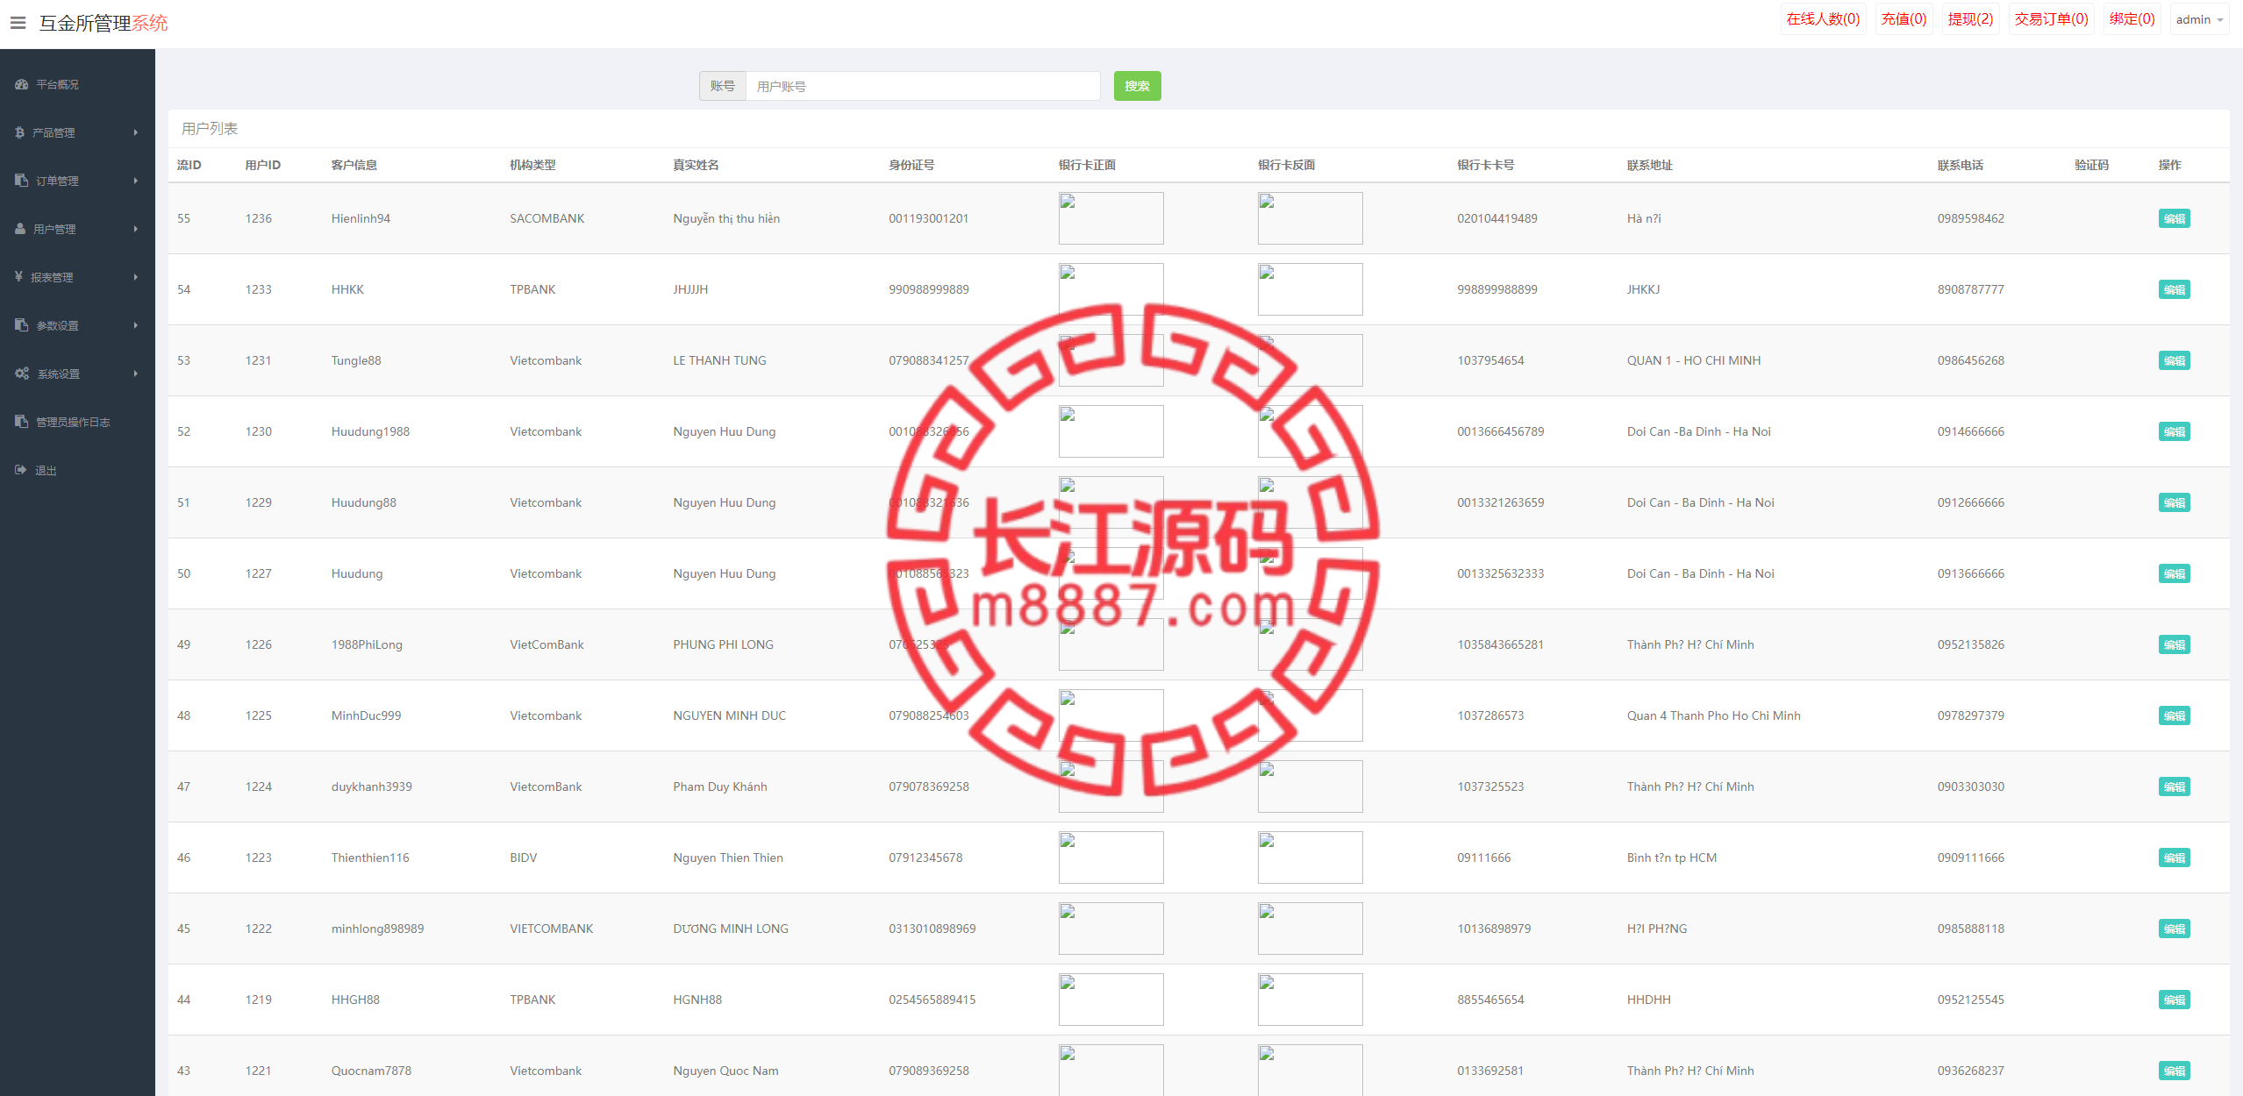Edit user Quocnam7878 row

point(2174,1071)
